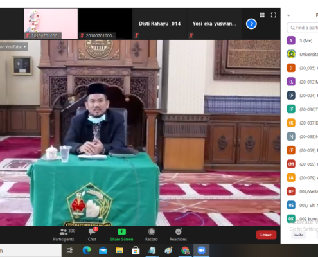Open the Mail app from the taskbar
Screen dimensions: 318x257
tap(103, 250)
